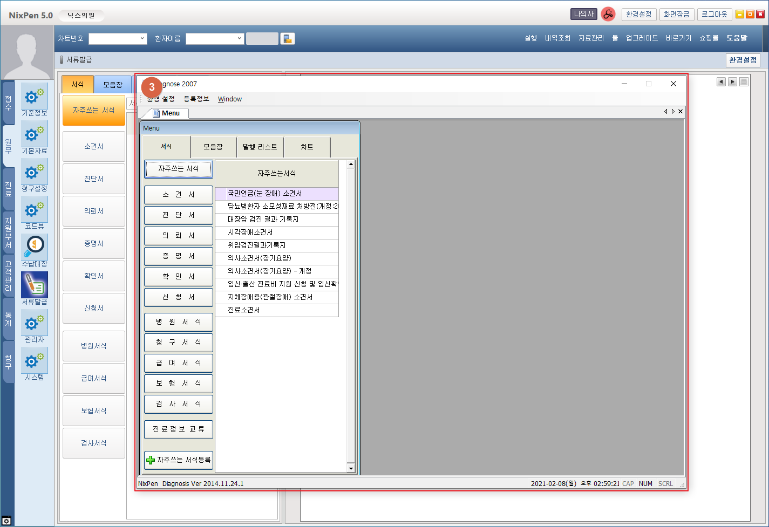769x527 pixels.
Task: Click the 화면잠금 button
Action: pyautogui.click(x=676, y=15)
